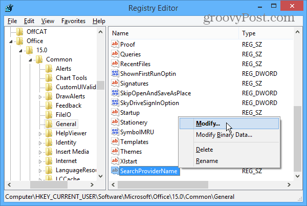Click the string icon beside Themes
Image resolution: width=307 pixels, height=206 pixels.
pos(115,151)
